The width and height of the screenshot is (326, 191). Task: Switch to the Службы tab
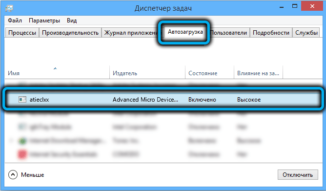(x=306, y=33)
